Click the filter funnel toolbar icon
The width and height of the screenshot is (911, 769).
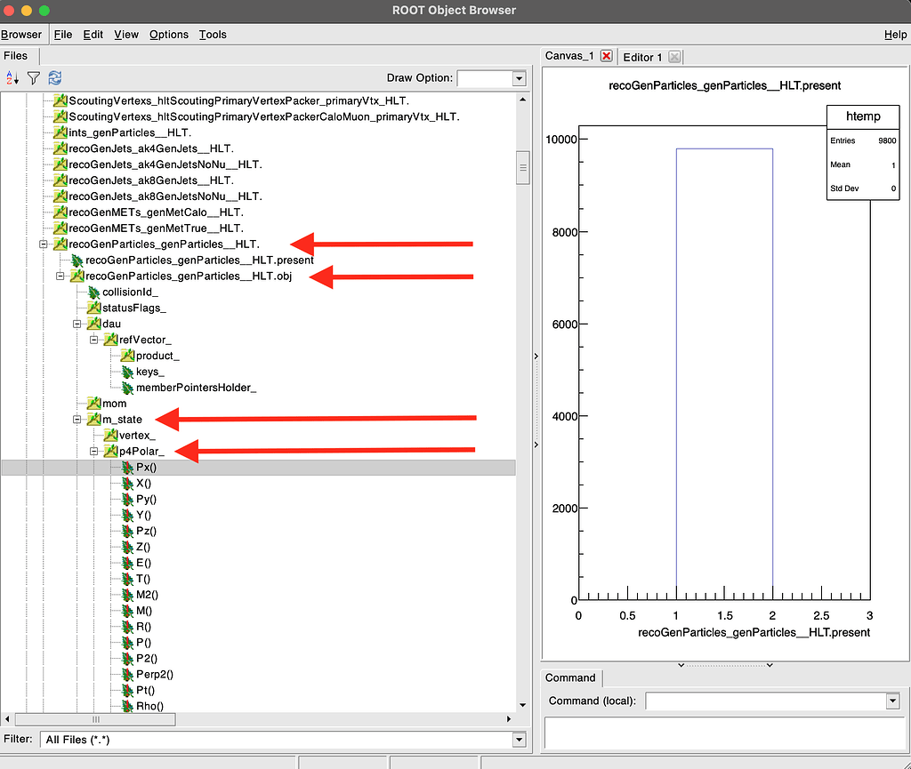34,77
